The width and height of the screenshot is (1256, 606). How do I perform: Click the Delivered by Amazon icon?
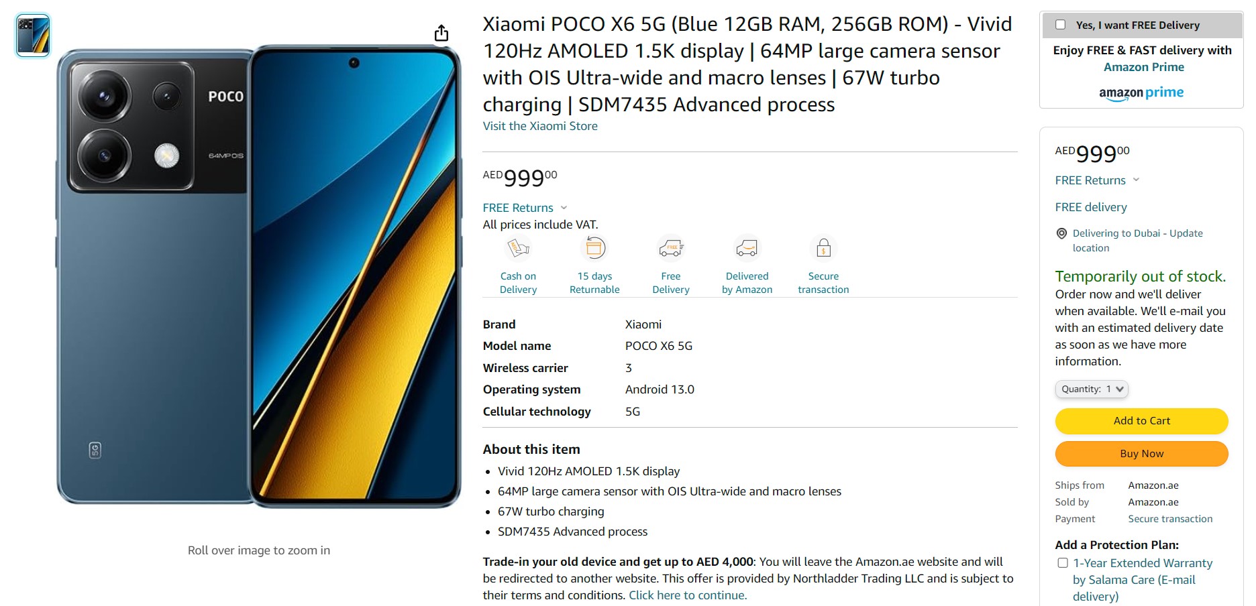point(747,249)
